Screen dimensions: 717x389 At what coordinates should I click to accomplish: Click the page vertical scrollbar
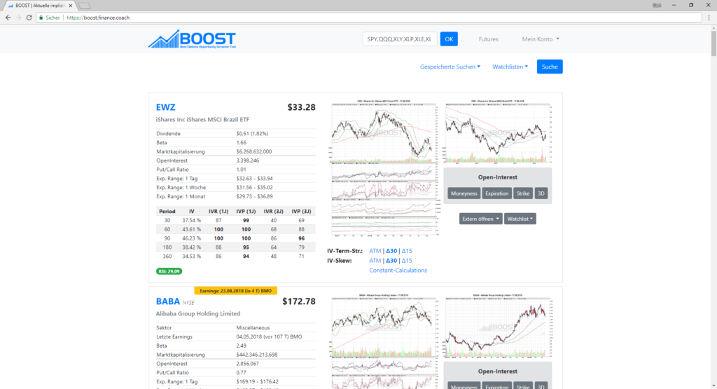(x=713, y=207)
